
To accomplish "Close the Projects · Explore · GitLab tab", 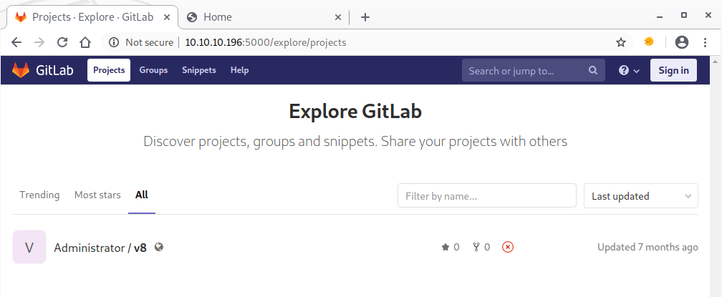I will tap(168, 17).
